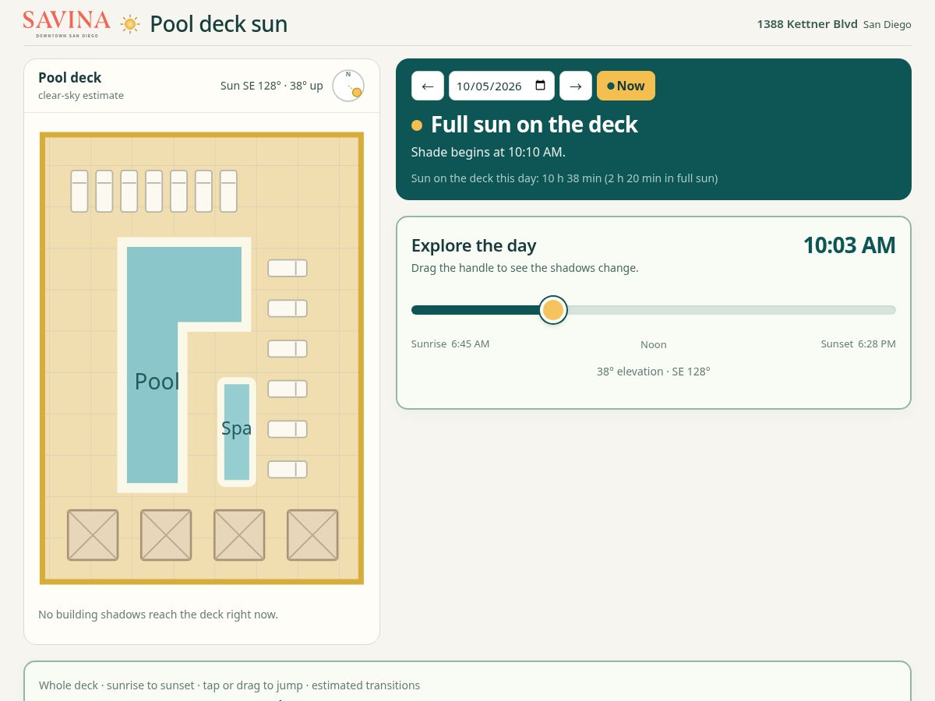Click the previous day arrow button
The width and height of the screenshot is (935, 701).
[428, 86]
